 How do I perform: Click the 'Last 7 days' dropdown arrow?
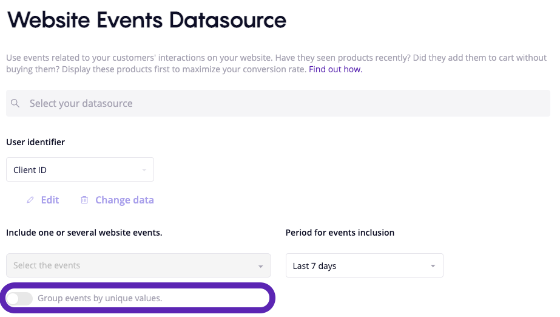pyautogui.click(x=433, y=266)
